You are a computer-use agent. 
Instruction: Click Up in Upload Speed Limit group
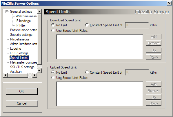pos(154,97)
